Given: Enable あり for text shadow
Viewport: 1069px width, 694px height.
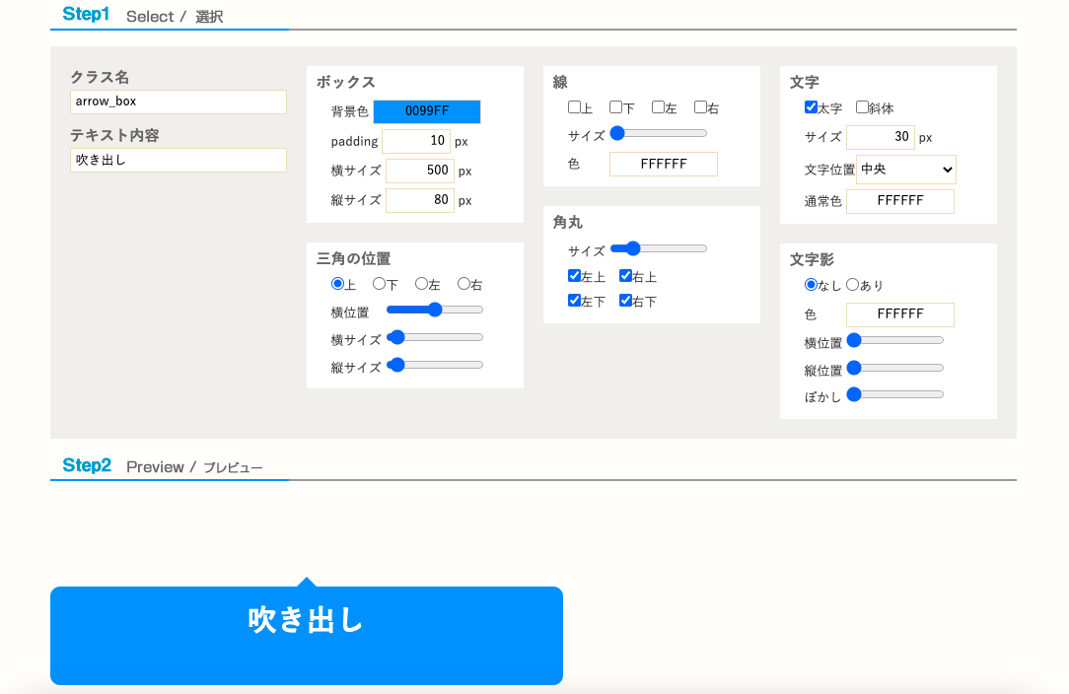Looking at the screenshot, I should (x=852, y=284).
